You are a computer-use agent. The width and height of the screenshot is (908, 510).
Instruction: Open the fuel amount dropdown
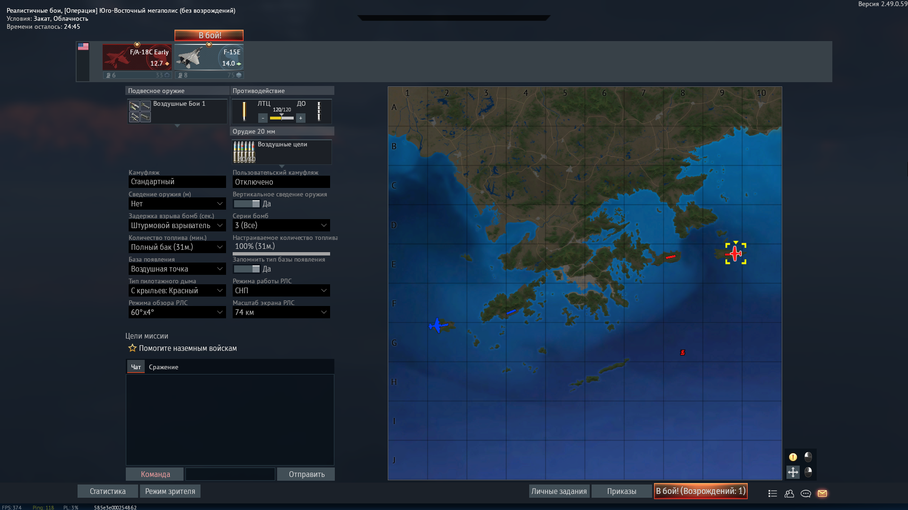tap(177, 247)
